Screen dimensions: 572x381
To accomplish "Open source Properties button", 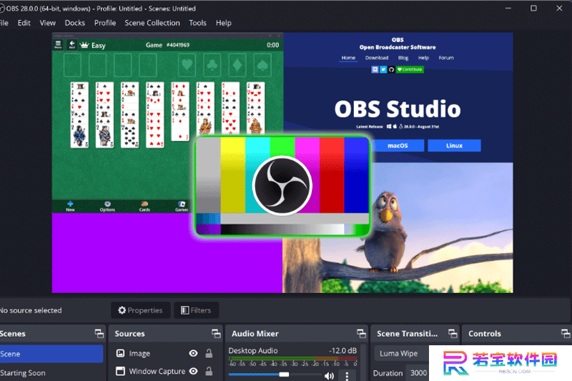I will tap(140, 310).
